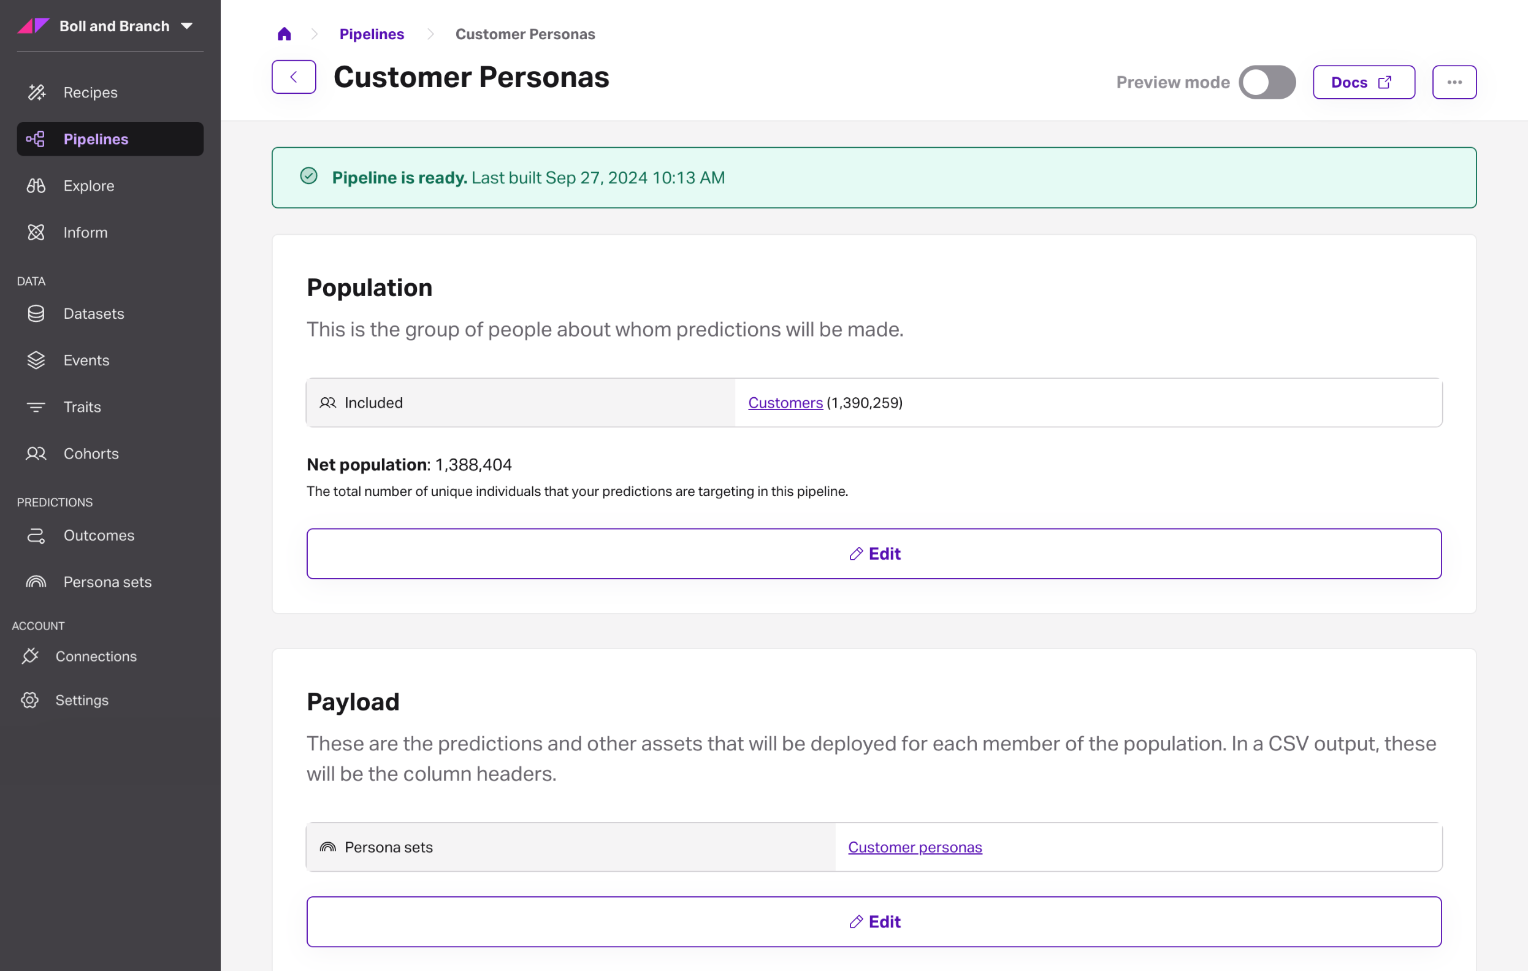Click the Settings gear icon
The height and width of the screenshot is (971, 1528).
(30, 700)
